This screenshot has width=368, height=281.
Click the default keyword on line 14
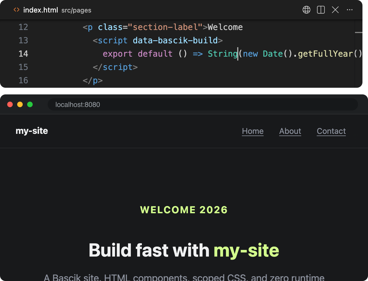[x=155, y=54]
